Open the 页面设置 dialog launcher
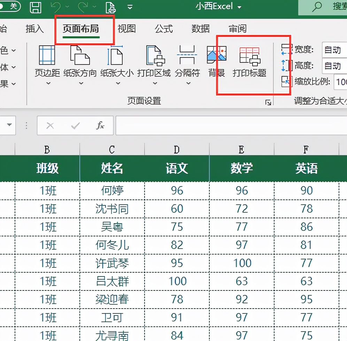Viewport: 347px width, 341px height. click(x=268, y=103)
